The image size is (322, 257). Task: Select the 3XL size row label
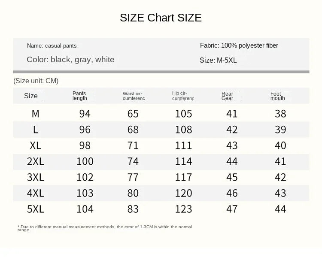pos(36,177)
